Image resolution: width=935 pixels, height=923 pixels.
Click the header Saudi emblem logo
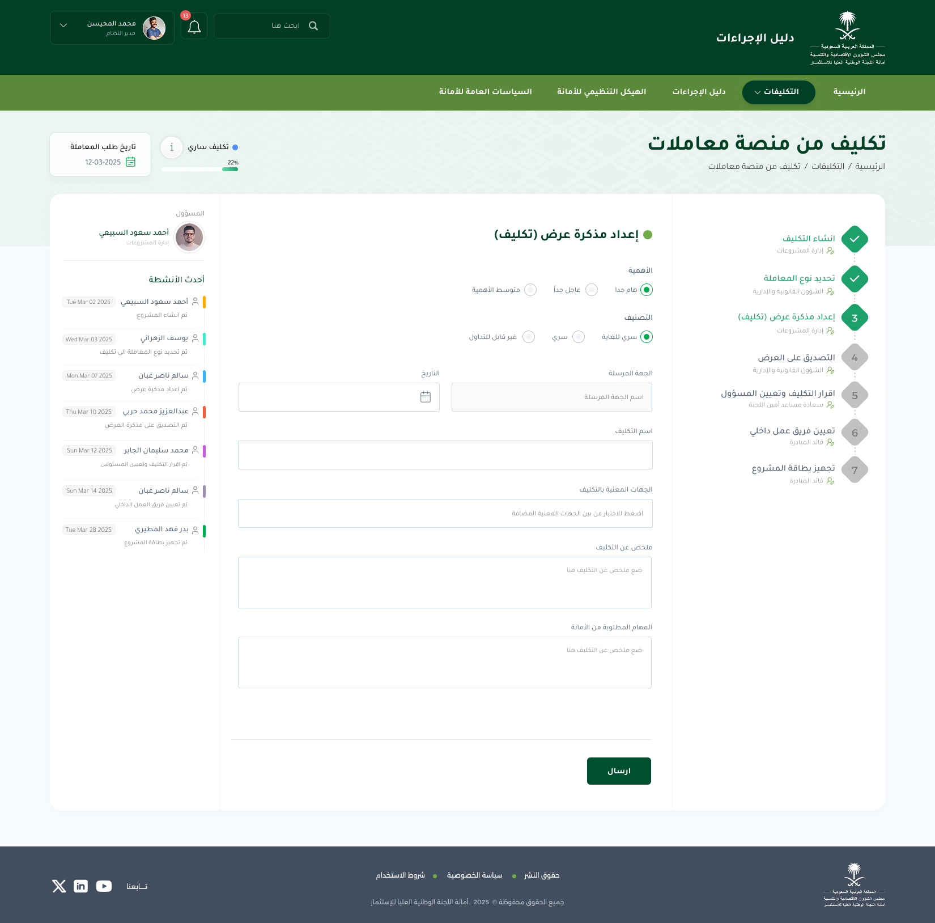coord(848,38)
